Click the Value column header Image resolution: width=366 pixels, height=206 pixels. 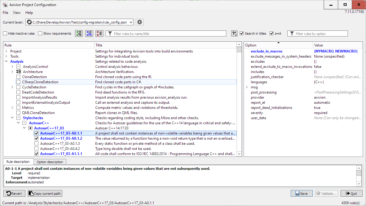[x=338, y=45]
